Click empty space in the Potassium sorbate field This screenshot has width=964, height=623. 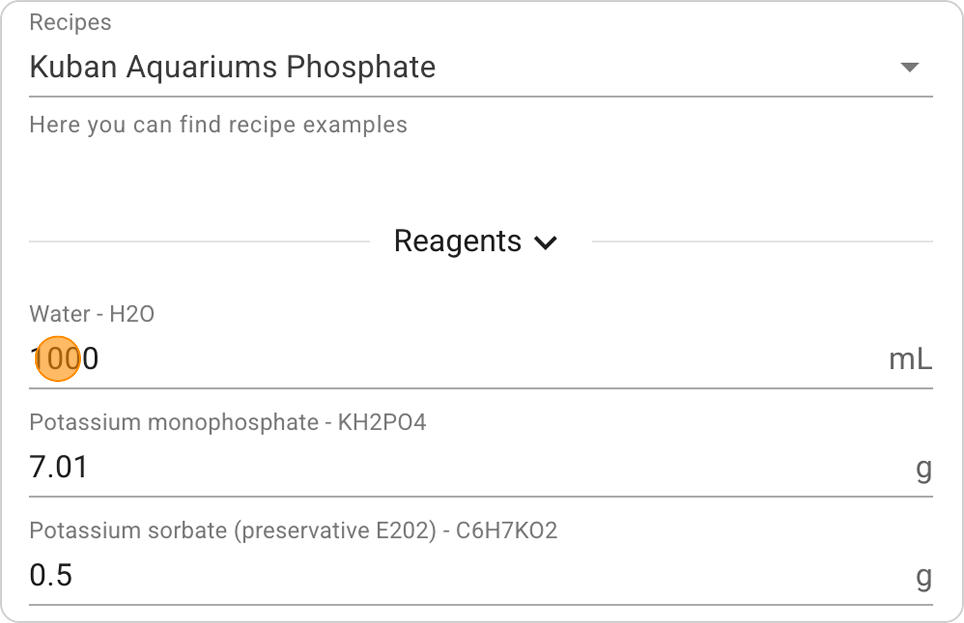point(482,575)
